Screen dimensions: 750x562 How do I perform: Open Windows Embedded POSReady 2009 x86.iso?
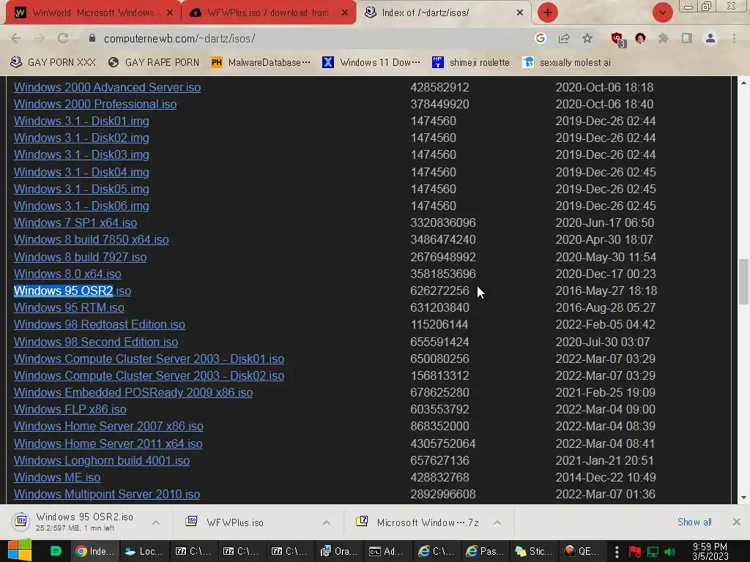coord(133,392)
